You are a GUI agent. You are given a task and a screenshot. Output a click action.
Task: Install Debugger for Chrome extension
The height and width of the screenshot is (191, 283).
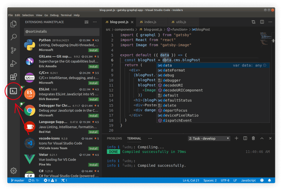(x=93, y=116)
